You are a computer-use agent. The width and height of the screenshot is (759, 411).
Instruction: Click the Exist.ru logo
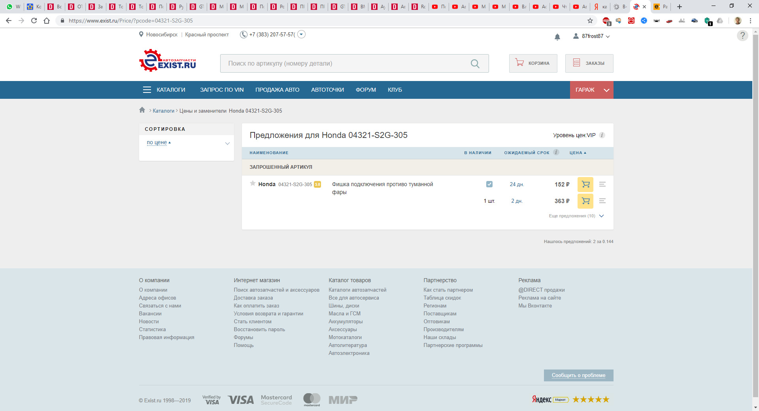(168, 60)
